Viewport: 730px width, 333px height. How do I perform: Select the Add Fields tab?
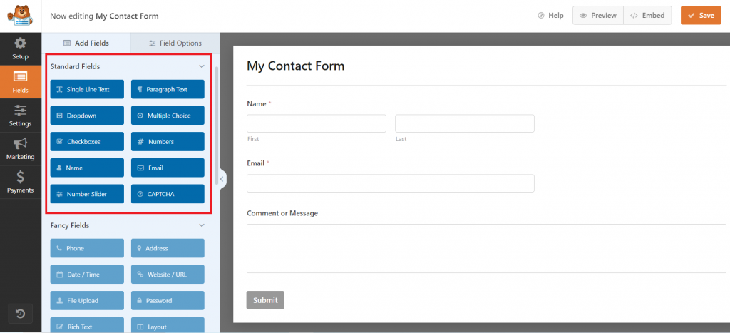coord(86,43)
